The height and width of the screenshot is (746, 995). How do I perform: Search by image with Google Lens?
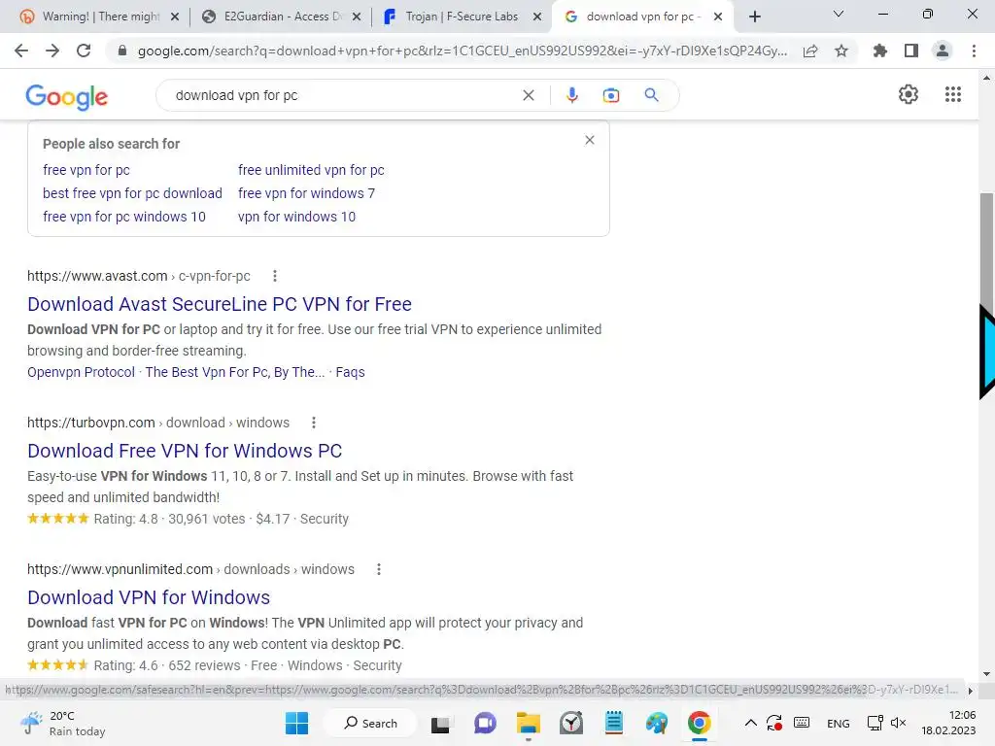[611, 95]
